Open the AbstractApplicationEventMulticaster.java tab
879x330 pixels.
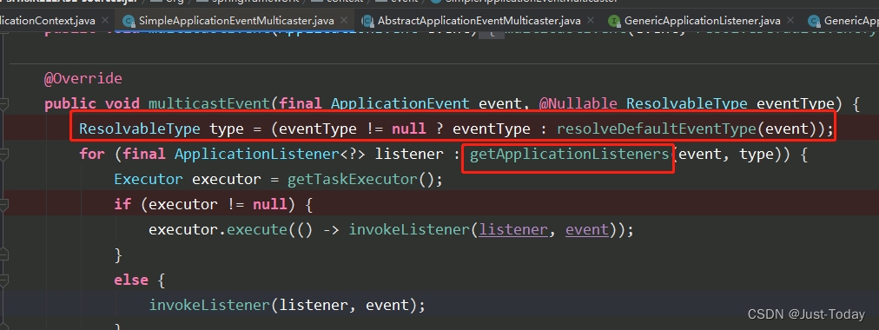[479, 22]
